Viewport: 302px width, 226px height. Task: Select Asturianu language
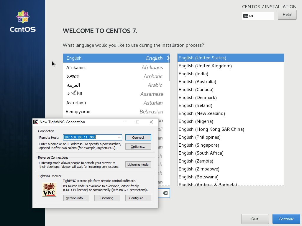pos(116,103)
